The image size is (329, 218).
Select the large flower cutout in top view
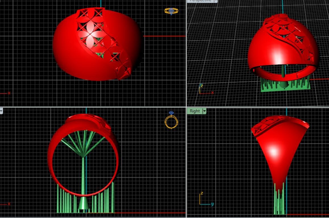tap(90, 36)
